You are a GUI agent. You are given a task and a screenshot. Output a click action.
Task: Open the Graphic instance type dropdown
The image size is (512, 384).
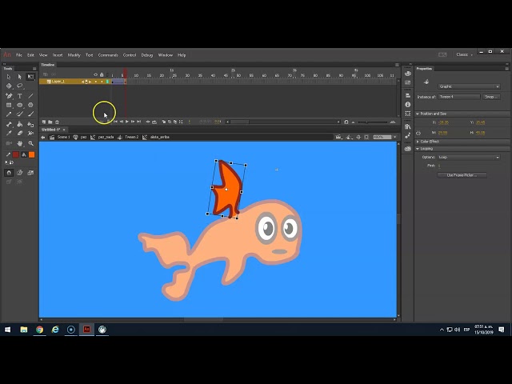469,86
